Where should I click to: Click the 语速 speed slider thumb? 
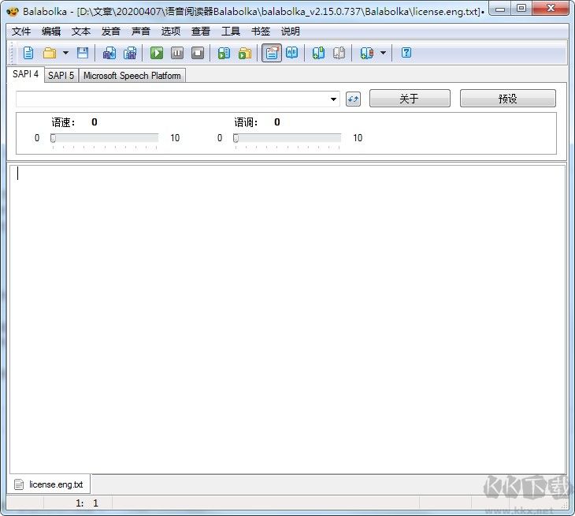(54, 138)
